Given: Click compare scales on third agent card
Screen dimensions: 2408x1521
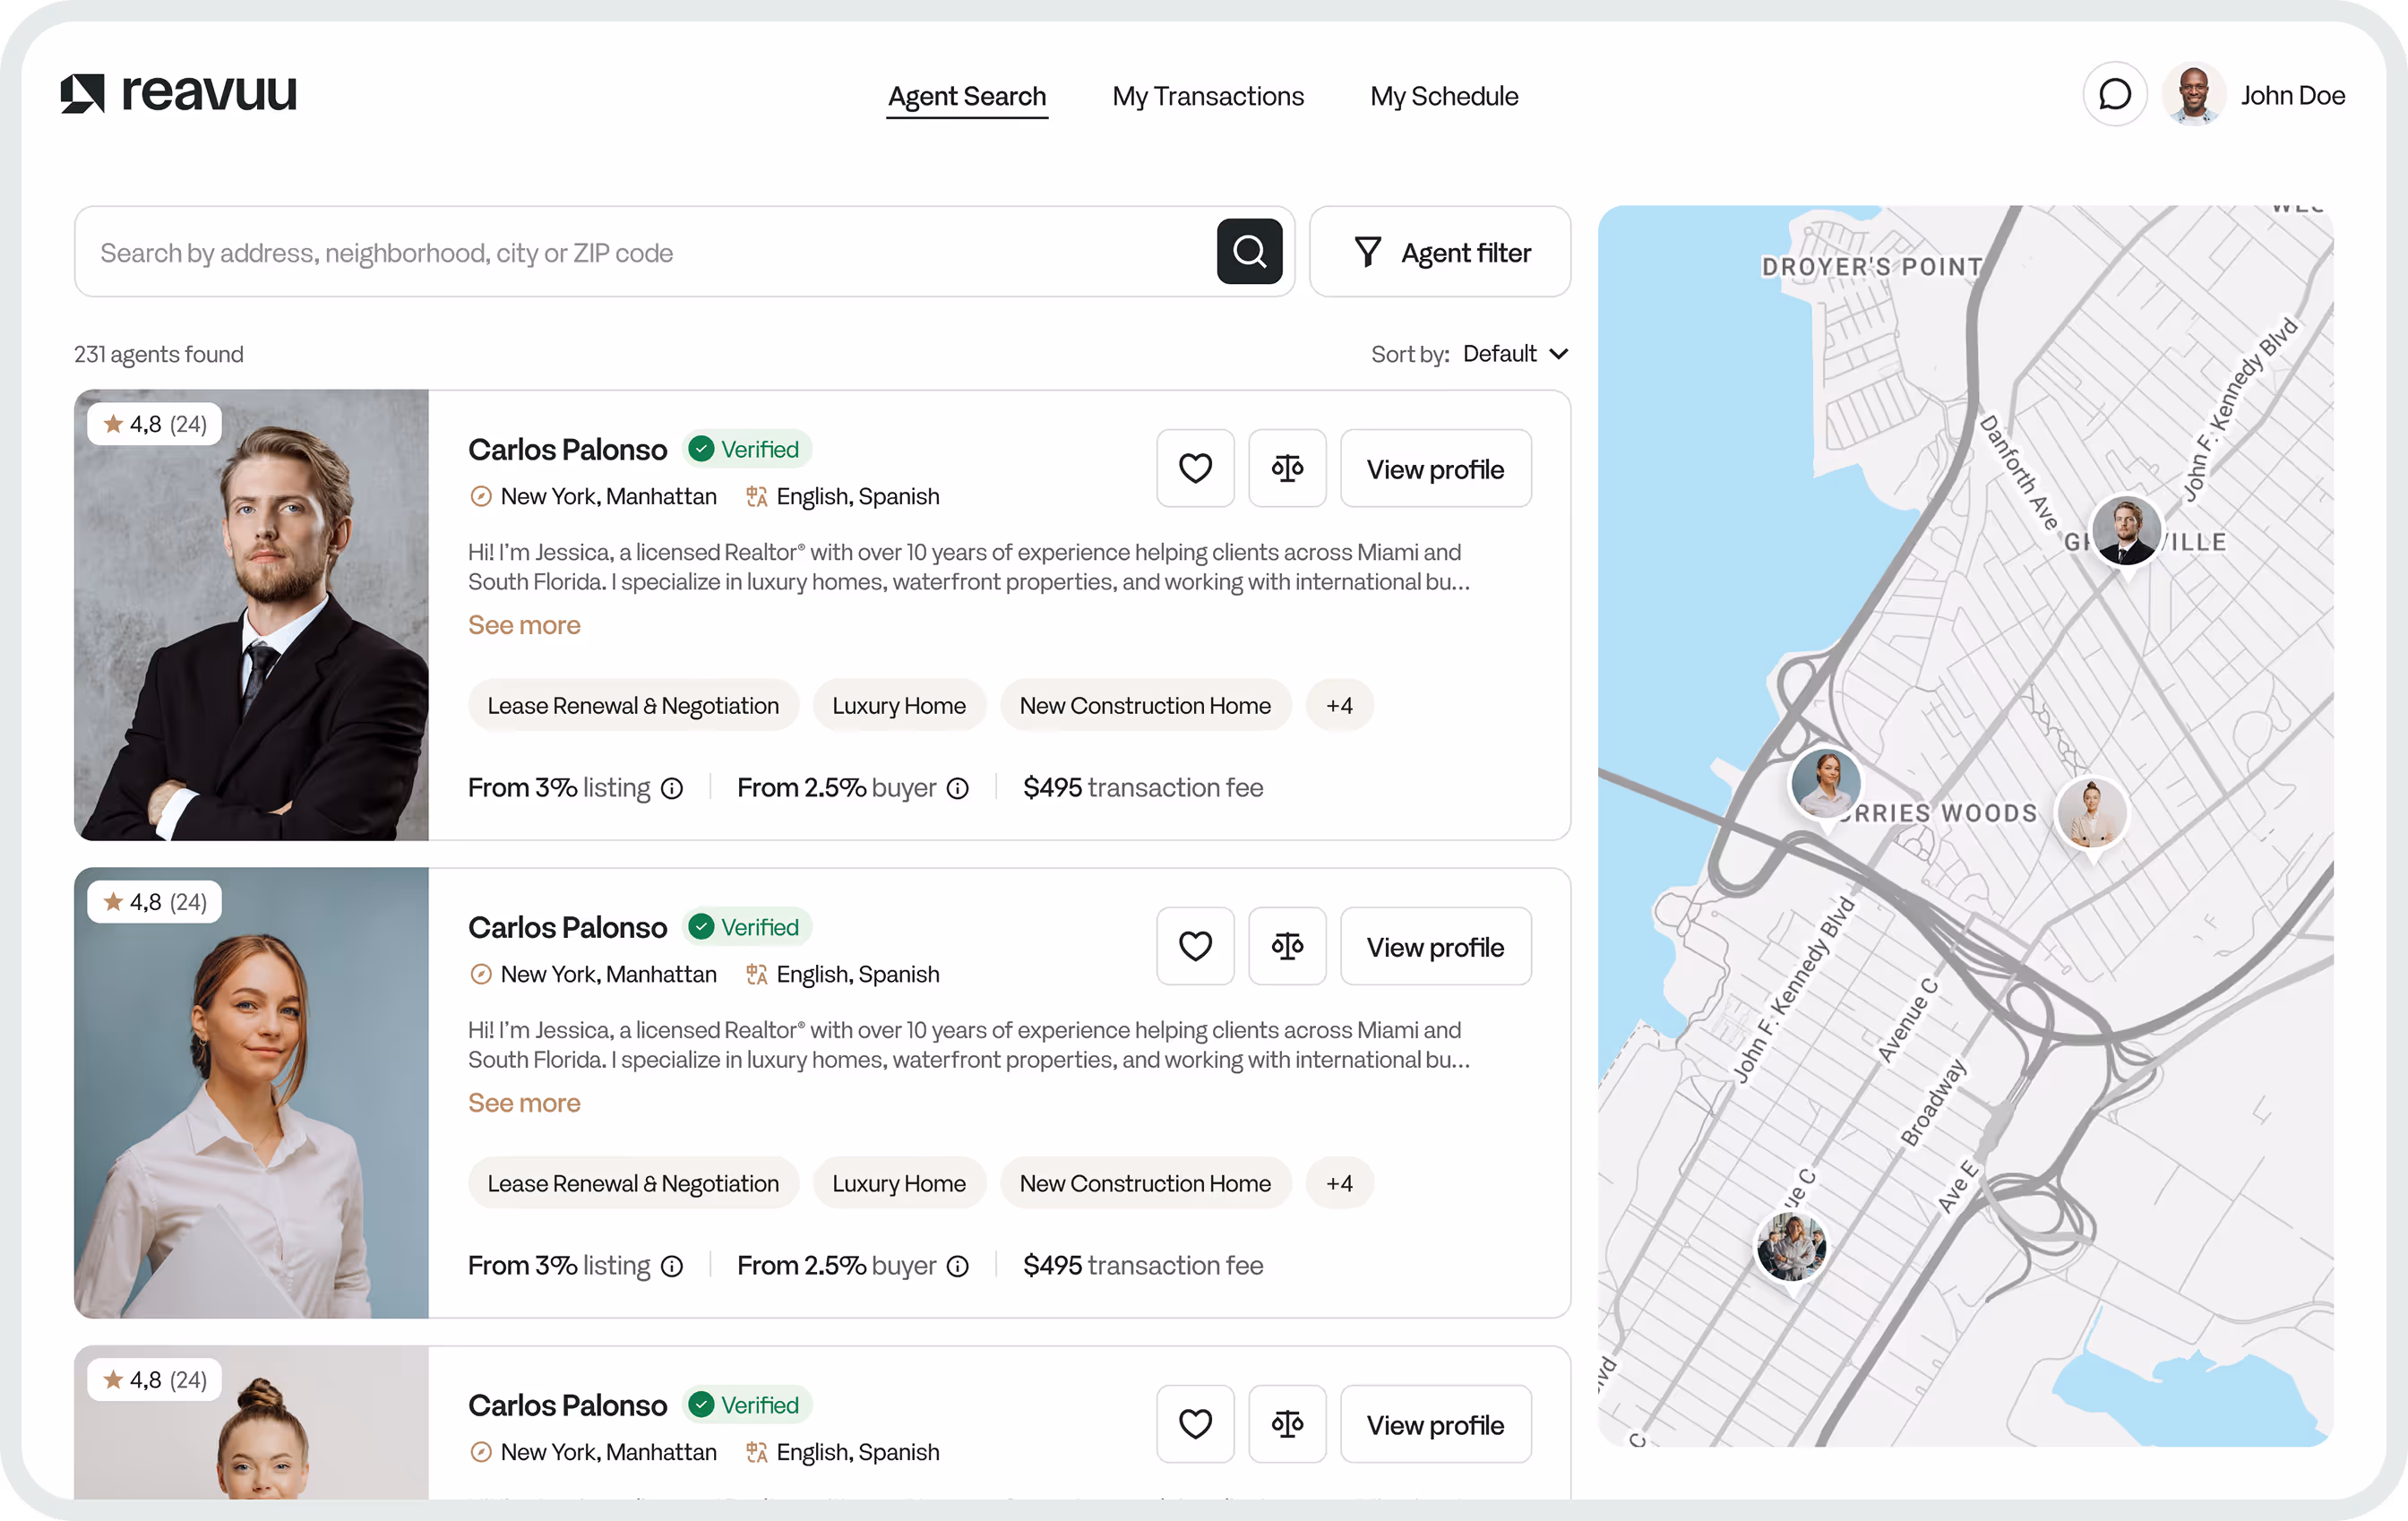Looking at the screenshot, I should (x=1287, y=1424).
